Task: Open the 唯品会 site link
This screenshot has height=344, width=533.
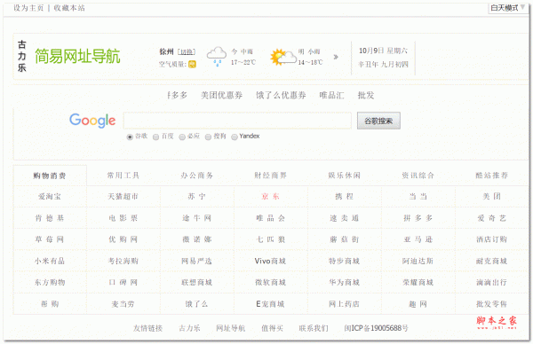Action: pos(271,218)
